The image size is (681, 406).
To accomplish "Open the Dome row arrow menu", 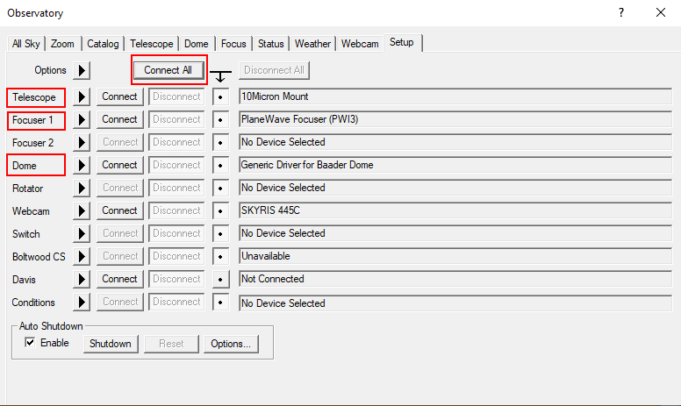I will pos(82,165).
